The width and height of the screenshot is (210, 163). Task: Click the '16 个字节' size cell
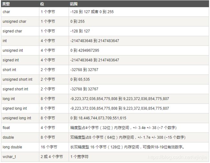coord(54,147)
